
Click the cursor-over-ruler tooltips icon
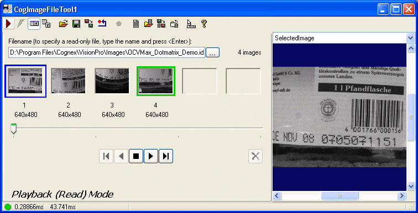191,24
